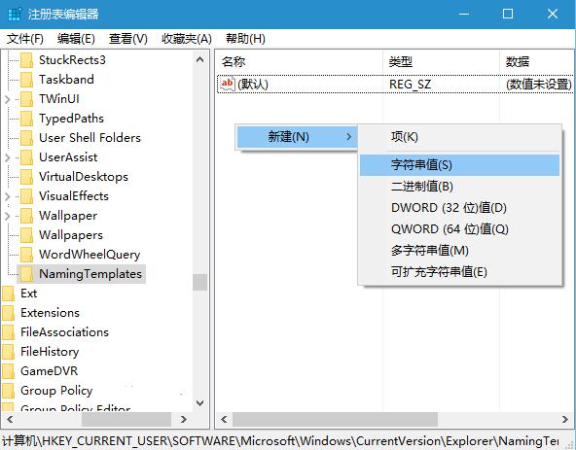Click the Wallpaper folder icon
This screenshot has height=450, width=576.
(26, 216)
